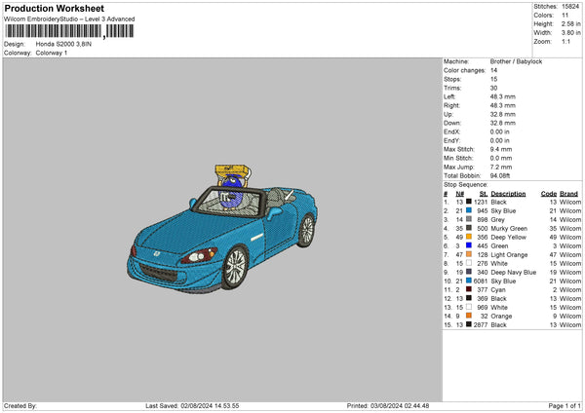Click the barcode under the worksheet title
Screen dimensions: 585x413
click(x=69, y=31)
